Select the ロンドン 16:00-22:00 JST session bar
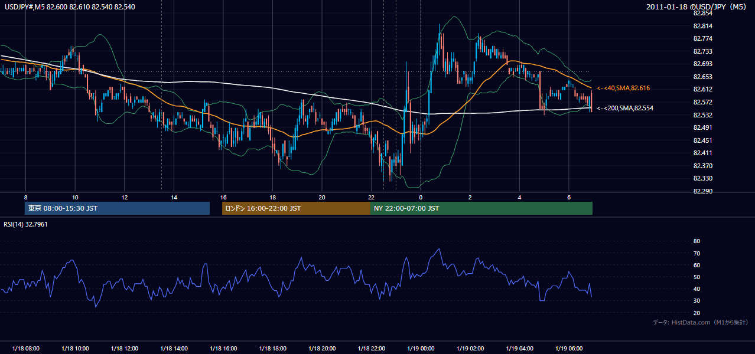Image resolution: width=755 pixels, height=354 pixels. tap(296, 208)
